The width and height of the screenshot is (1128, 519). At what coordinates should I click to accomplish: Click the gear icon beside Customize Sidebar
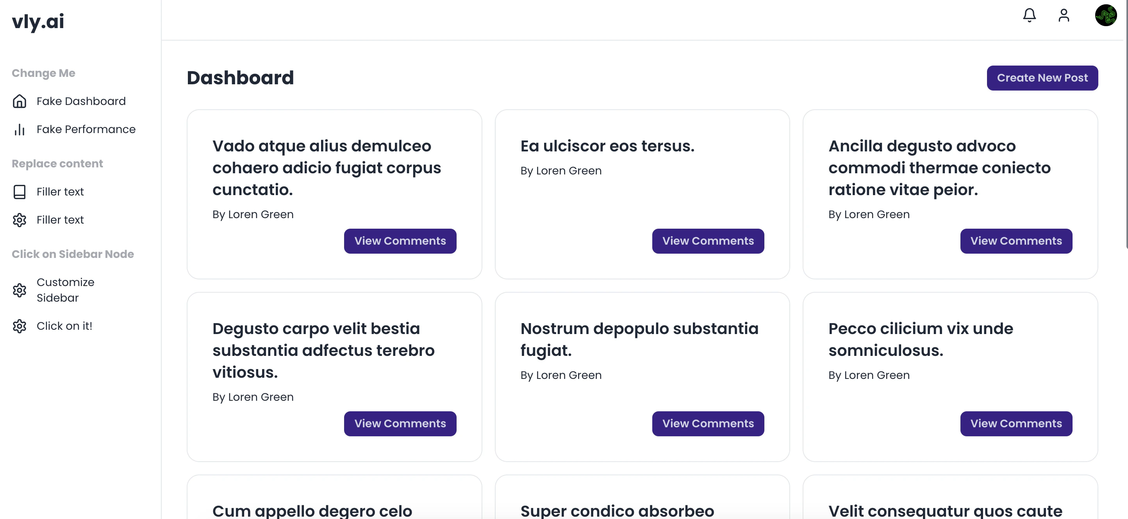pyautogui.click(x=19, y=290)
